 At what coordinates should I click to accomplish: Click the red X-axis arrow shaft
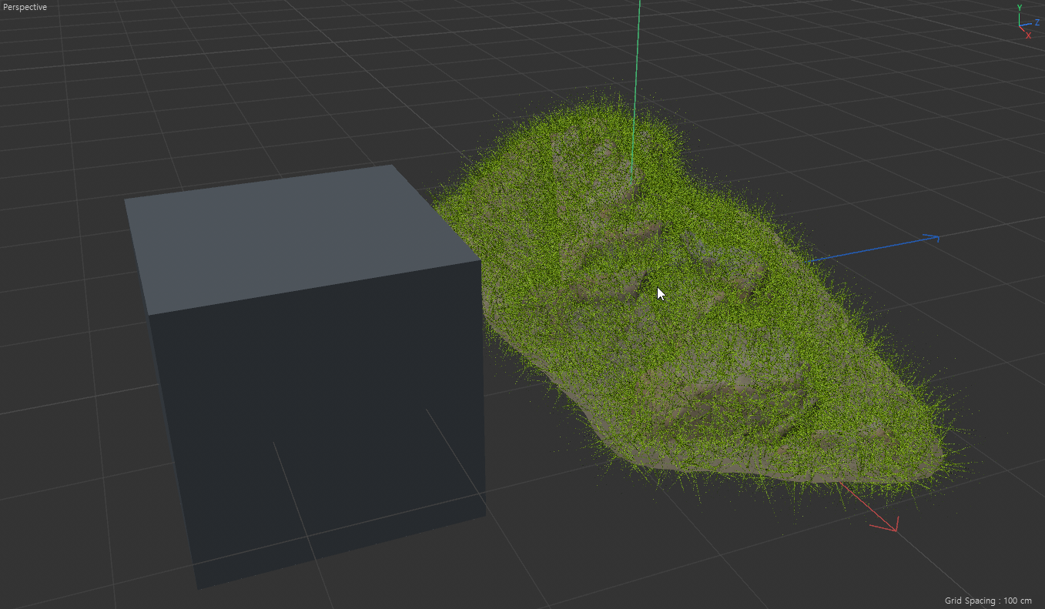862,501
